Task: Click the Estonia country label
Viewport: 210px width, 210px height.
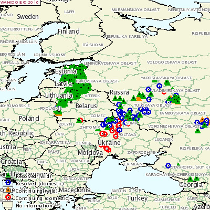Action: (x=66, y=71)
